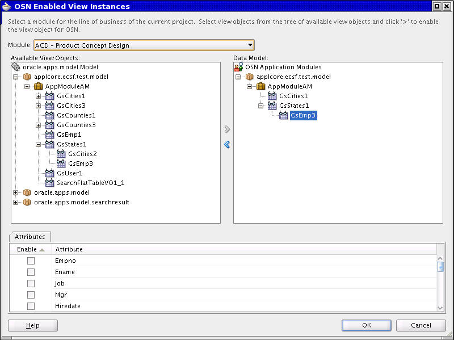Select GsEmp3 label in the Data Model tree
The width and height of the screenshot is (454, 340).
[x=303, y=115]
